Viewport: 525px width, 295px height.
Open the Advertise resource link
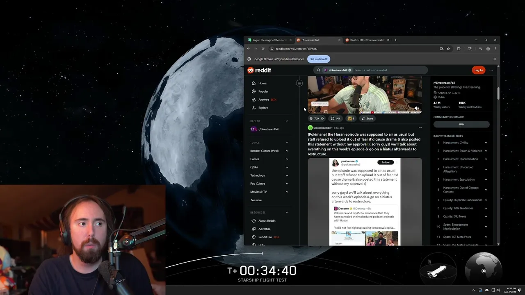click(264, 229)
